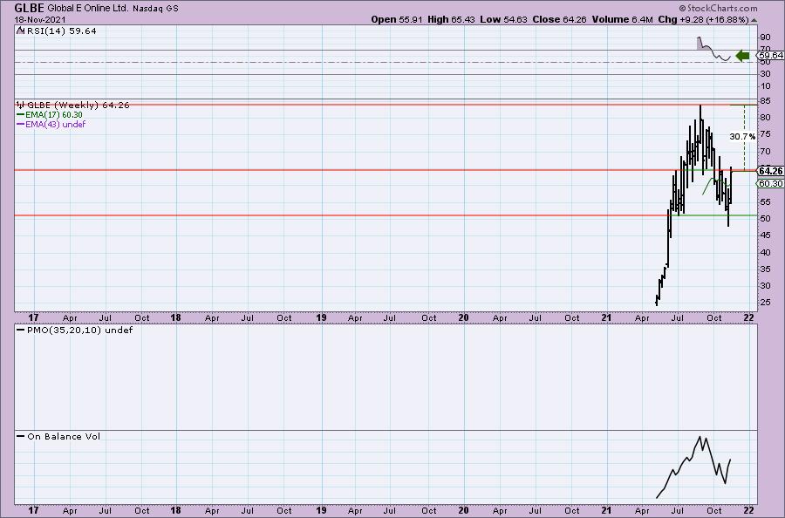Click the purple EMA(43) legend color dash
This screenshot has width=785, height=518.
coord(21,124)
